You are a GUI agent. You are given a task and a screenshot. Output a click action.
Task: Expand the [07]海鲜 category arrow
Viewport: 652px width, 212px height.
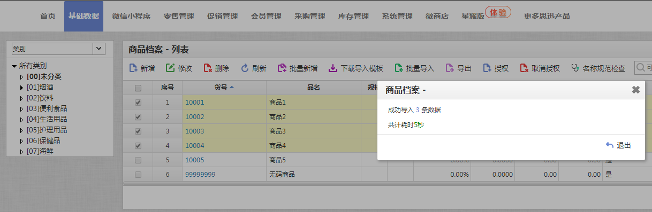click(x=22, y=152)
